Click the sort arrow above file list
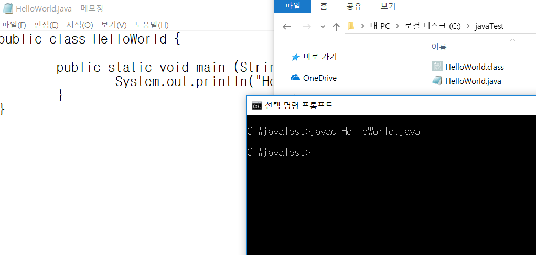 512,41
